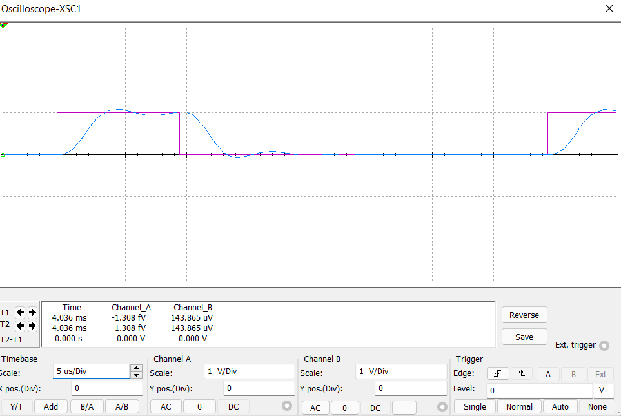Set Channel B coupling to 0

pyautogui.click(x=344, y=408)
